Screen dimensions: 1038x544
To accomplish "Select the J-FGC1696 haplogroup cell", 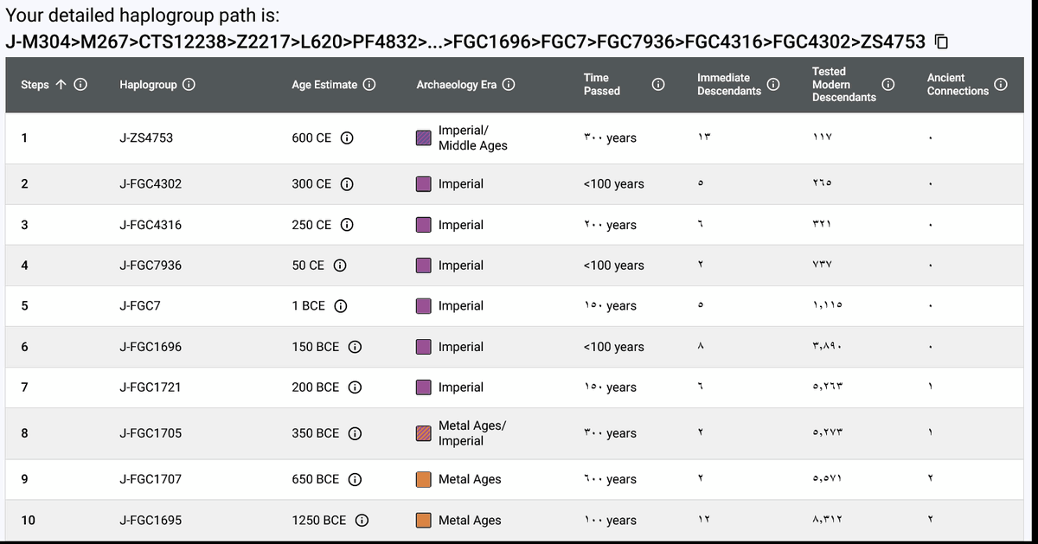I will (151, 347).
